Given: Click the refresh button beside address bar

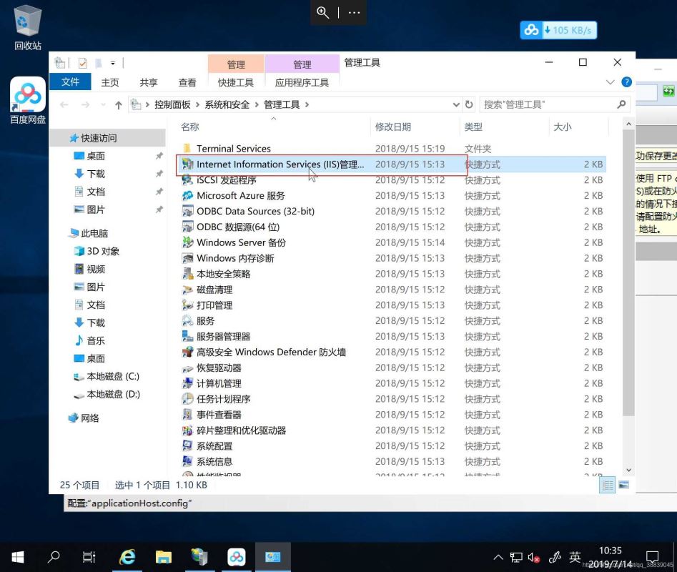Looking at the screenshot, I should [x=469, y=104].
